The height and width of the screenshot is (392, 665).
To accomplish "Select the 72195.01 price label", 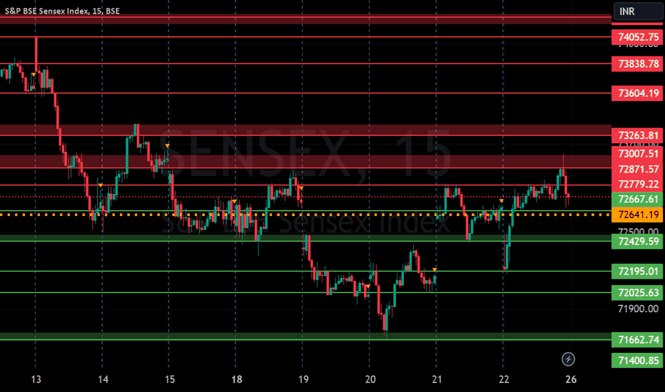I will (637, 272).
